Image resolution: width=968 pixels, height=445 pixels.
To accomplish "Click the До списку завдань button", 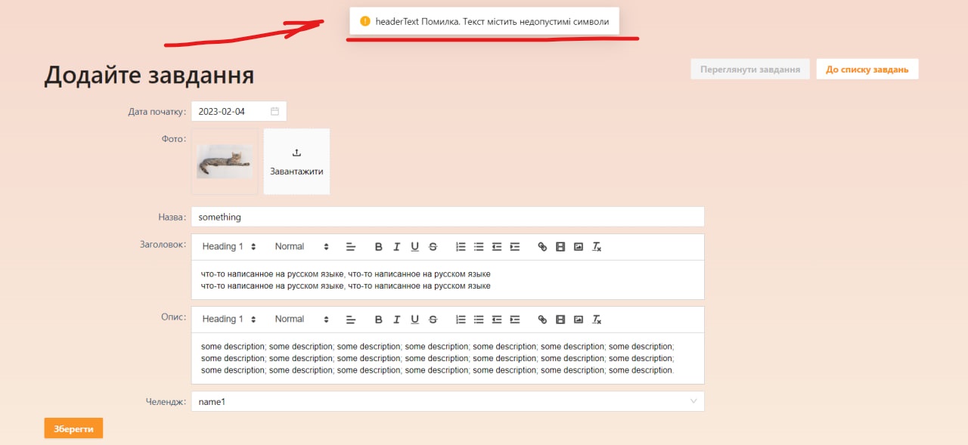I will (867, 69).
